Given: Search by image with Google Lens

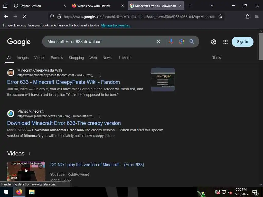Looking at the screenshot, I should coord(182,42).
